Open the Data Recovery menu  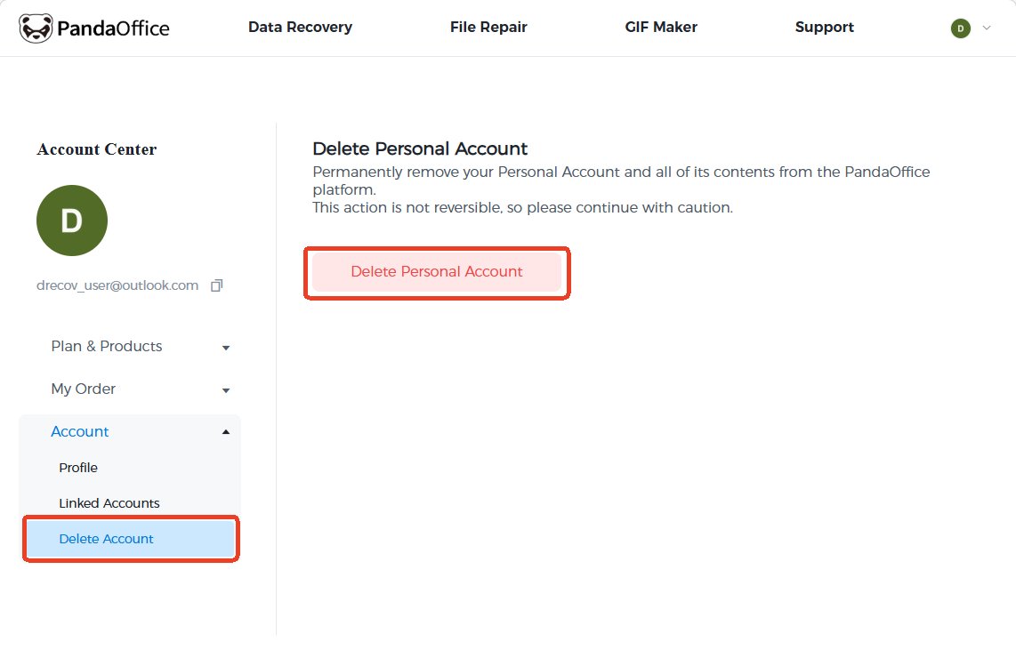click(300, 28)
